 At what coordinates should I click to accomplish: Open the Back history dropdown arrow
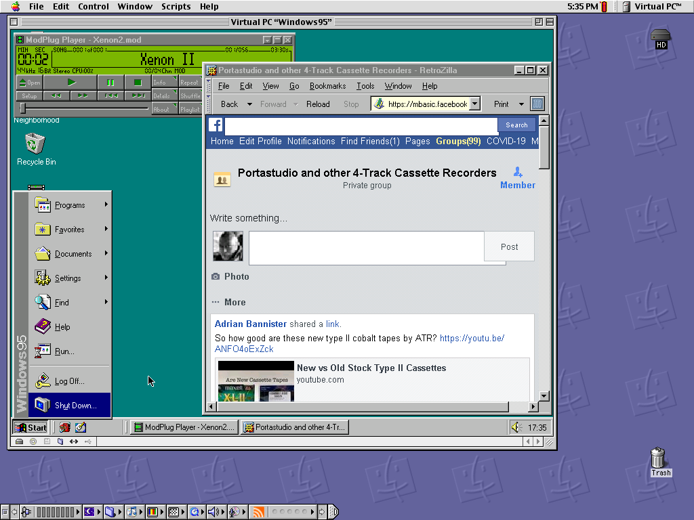[249, 104]
